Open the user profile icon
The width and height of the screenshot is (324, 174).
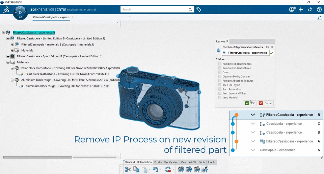point(292,9)
